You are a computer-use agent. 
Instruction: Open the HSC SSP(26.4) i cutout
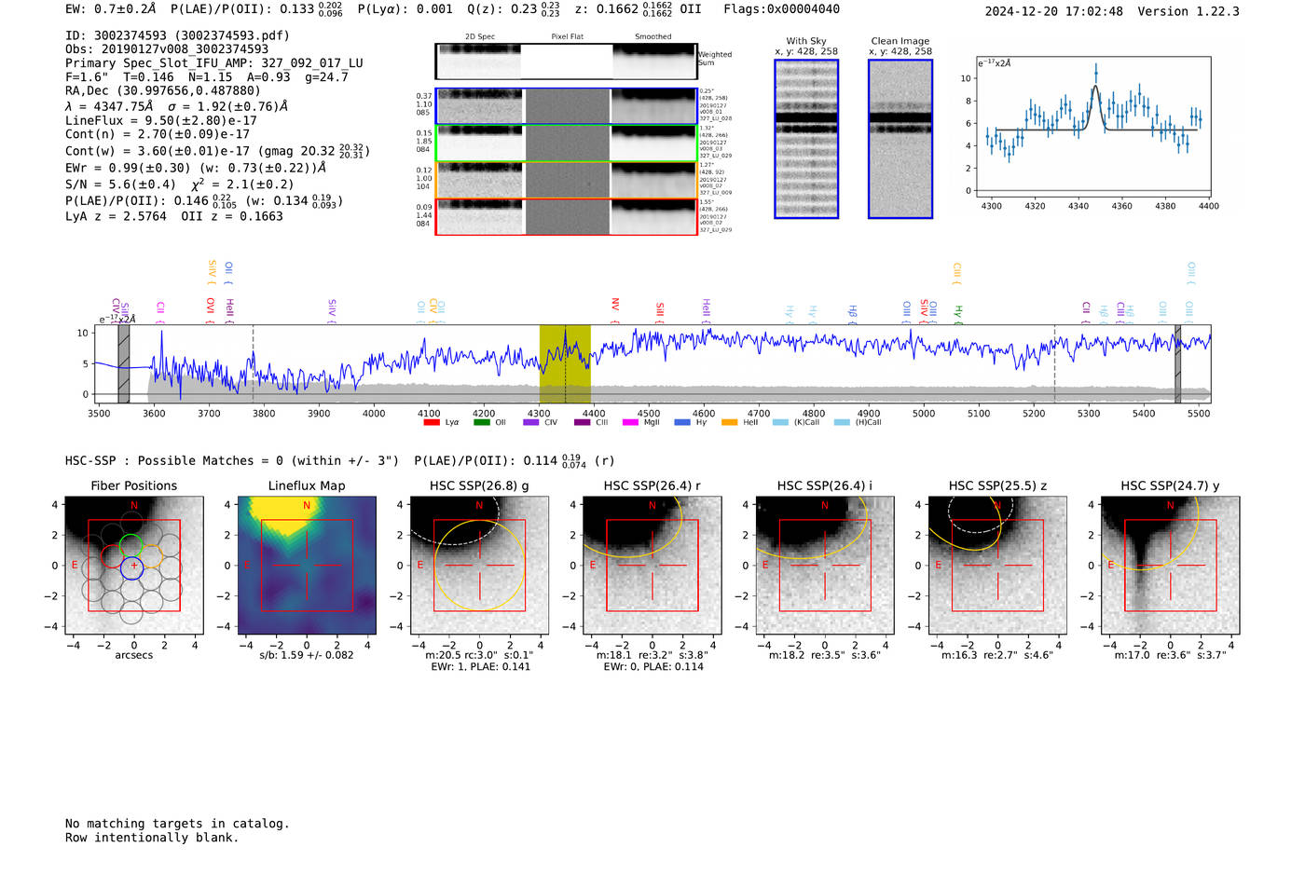(x=825, y=566)
